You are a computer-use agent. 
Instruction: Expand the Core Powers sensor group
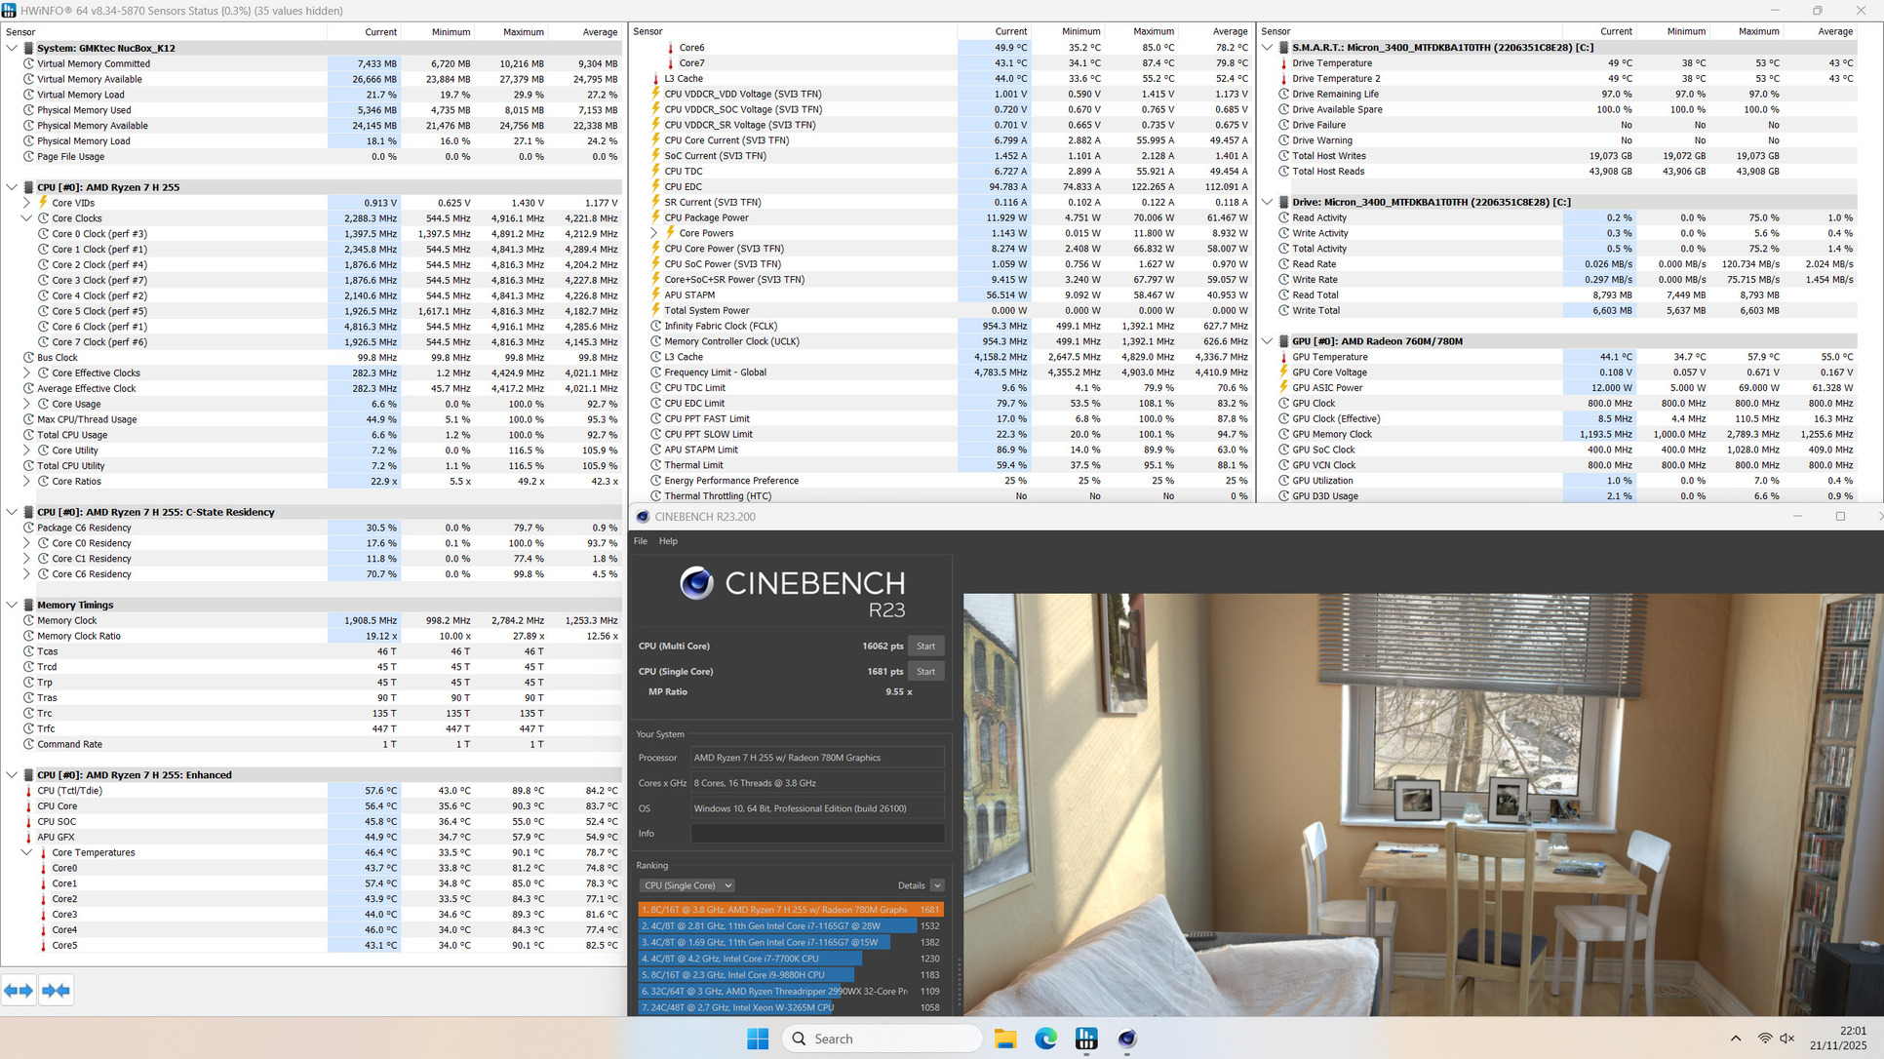(654, 233)
